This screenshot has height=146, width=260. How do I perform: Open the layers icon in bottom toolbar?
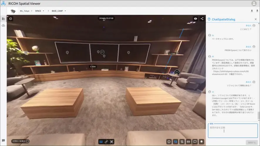pos(202,141)
